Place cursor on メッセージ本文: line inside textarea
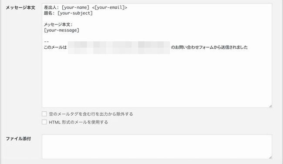Viewport: 283px width, 164px height. 58,24
